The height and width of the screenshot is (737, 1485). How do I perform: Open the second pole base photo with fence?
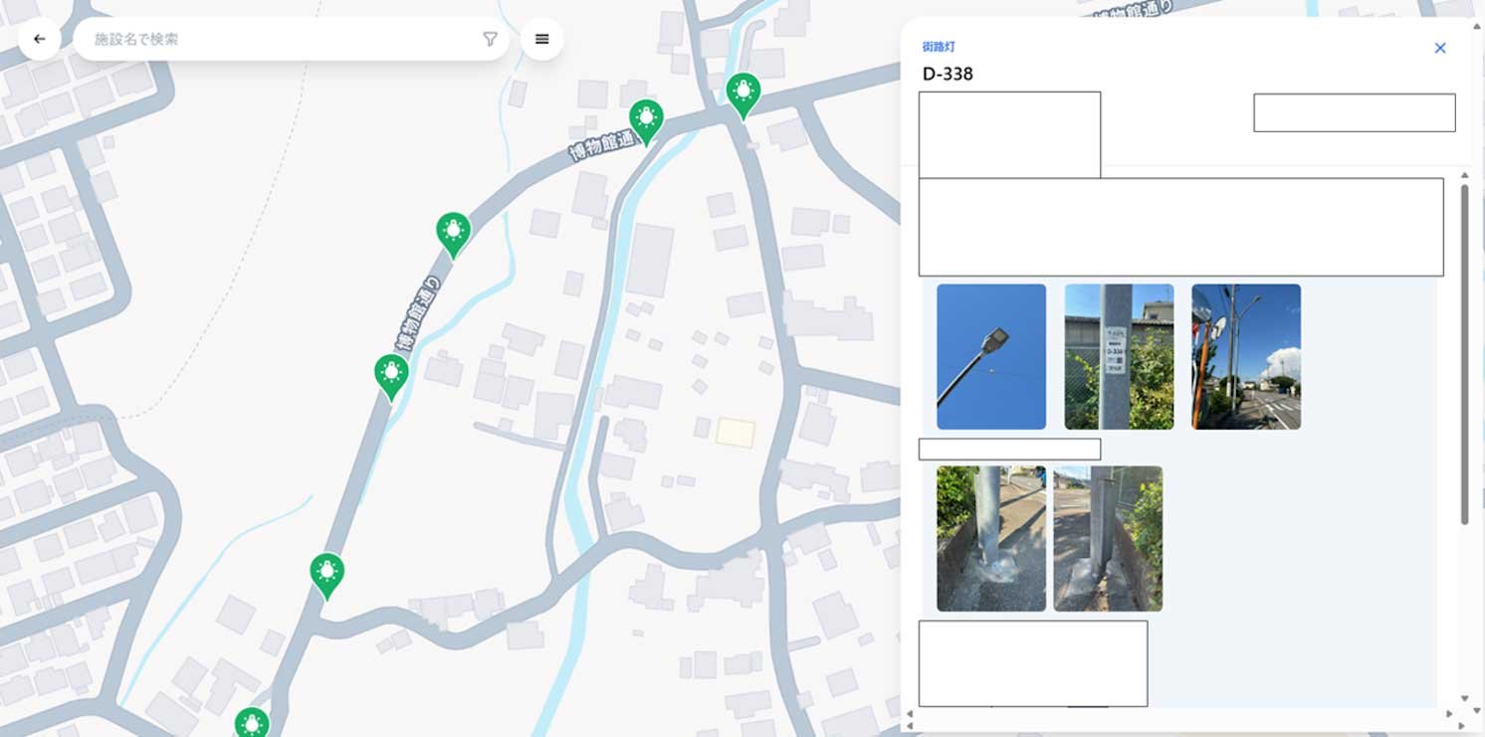[1108, 539]
